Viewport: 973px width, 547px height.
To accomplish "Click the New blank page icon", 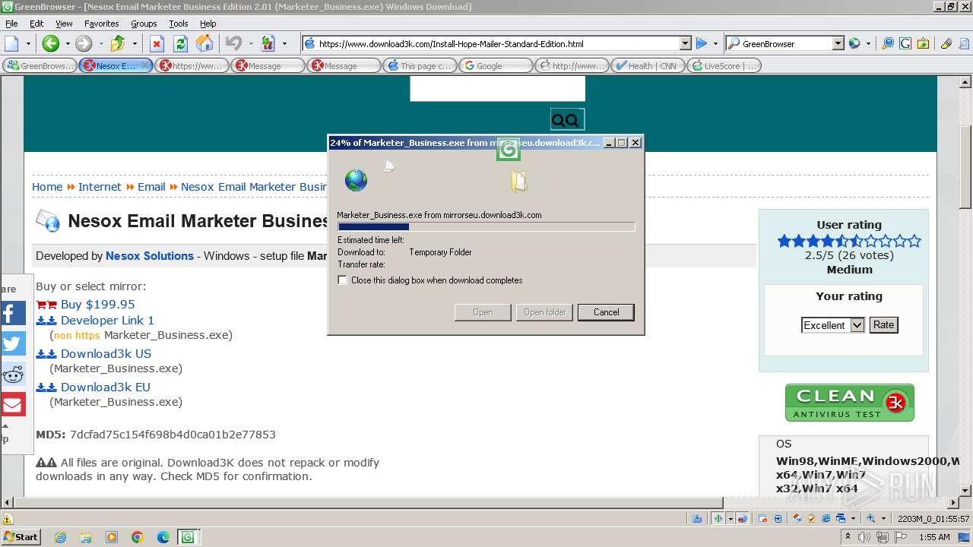I will pyautogui.click(x=11, y=43).
